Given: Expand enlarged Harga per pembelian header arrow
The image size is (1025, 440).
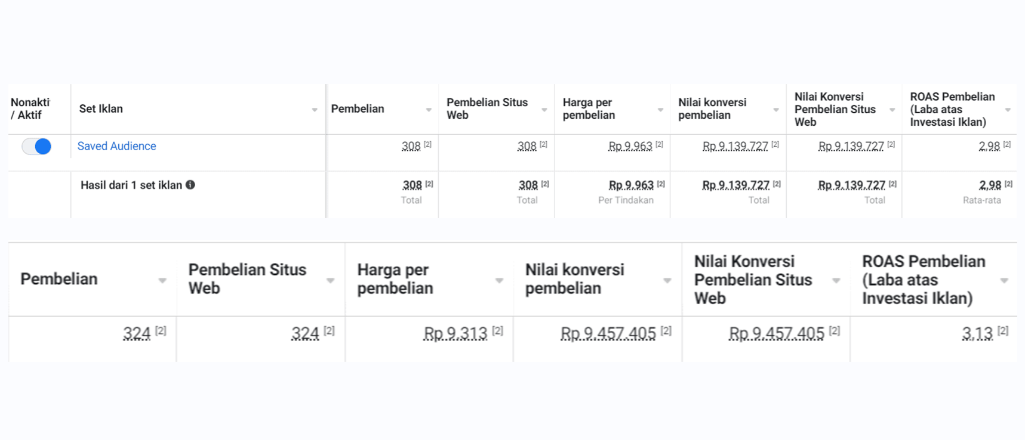Looking at the screenshot, I should [x=499, y=281].
